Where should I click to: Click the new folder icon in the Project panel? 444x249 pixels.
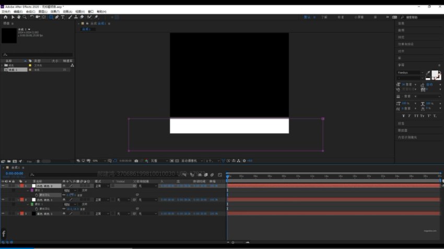(x=9, y=161)
